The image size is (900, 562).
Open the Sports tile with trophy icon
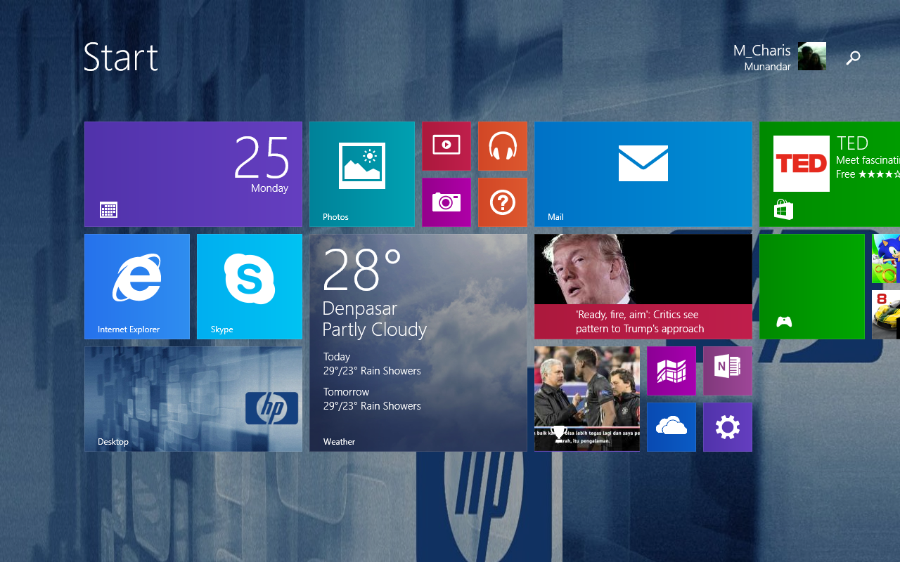click(587, 399)
